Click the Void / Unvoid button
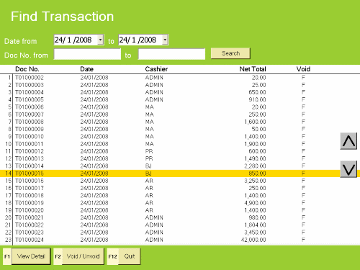The image size is (360, 270). tap(83, 256)
